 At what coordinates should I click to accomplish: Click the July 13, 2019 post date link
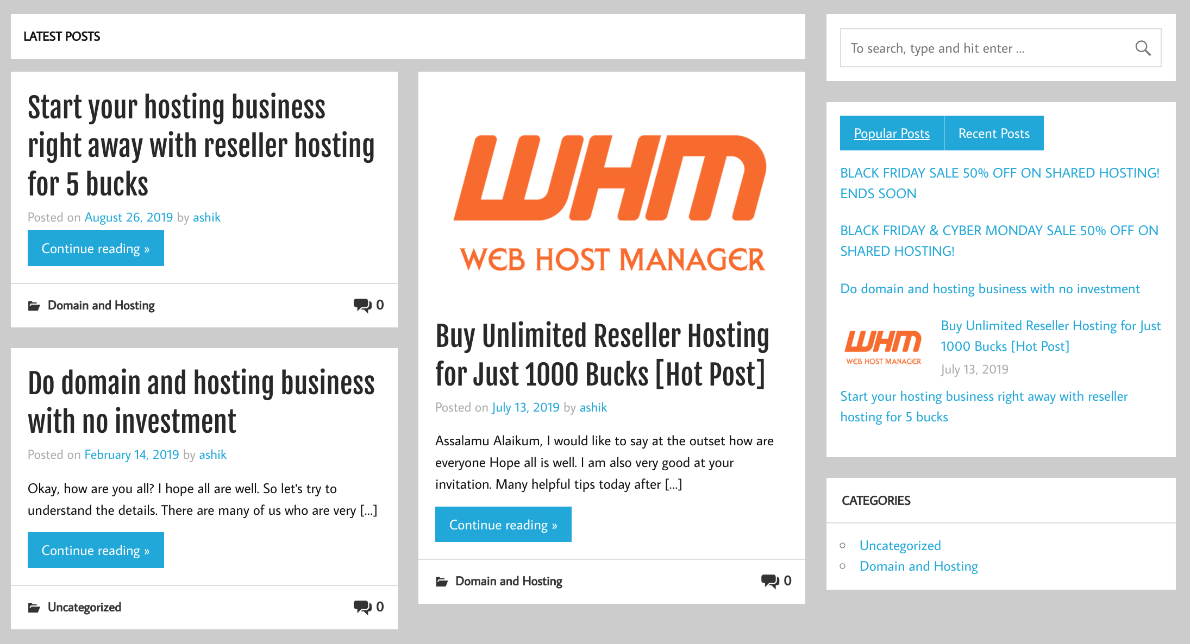point(525,407)
